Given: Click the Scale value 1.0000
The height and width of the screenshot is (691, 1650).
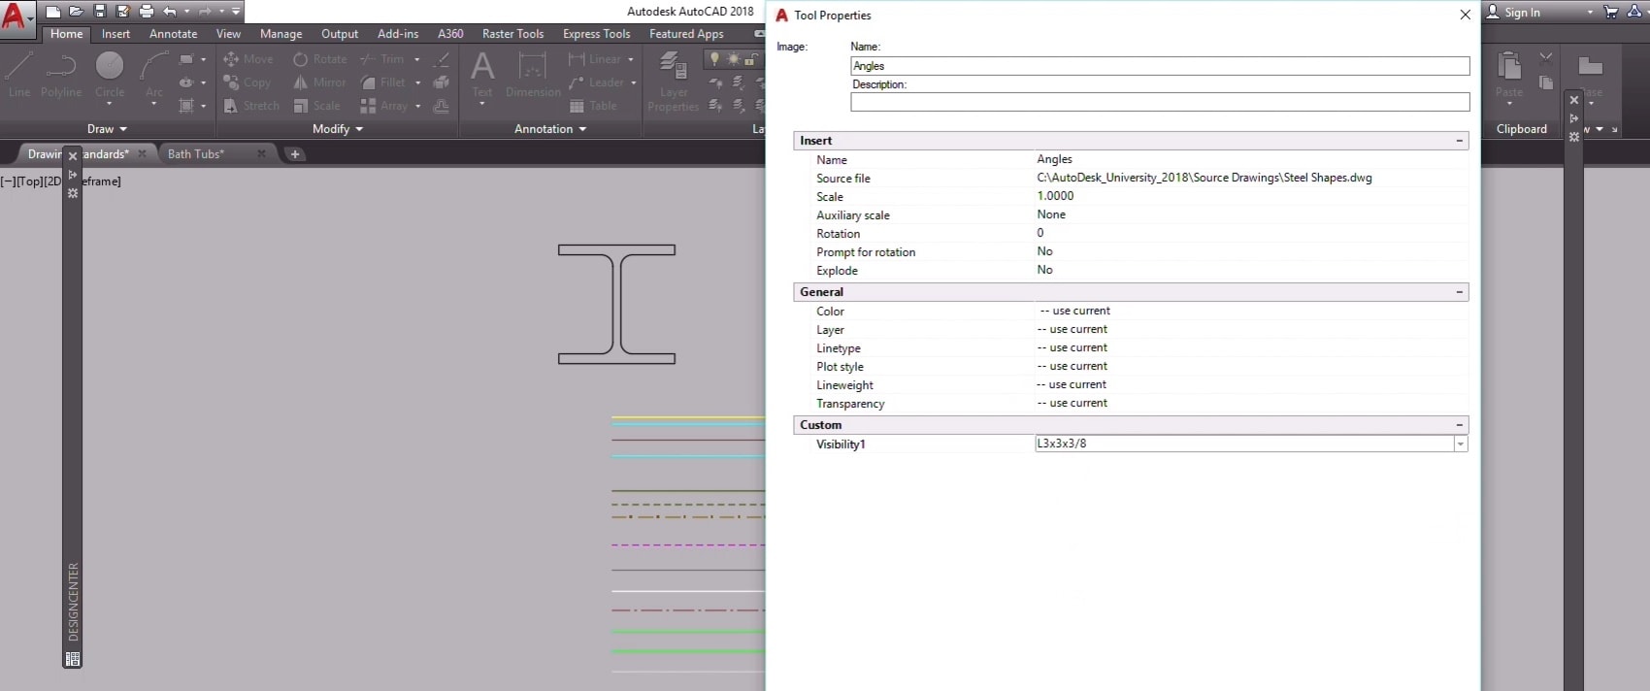Looking at the screenshot, I should click(1055, 196).
